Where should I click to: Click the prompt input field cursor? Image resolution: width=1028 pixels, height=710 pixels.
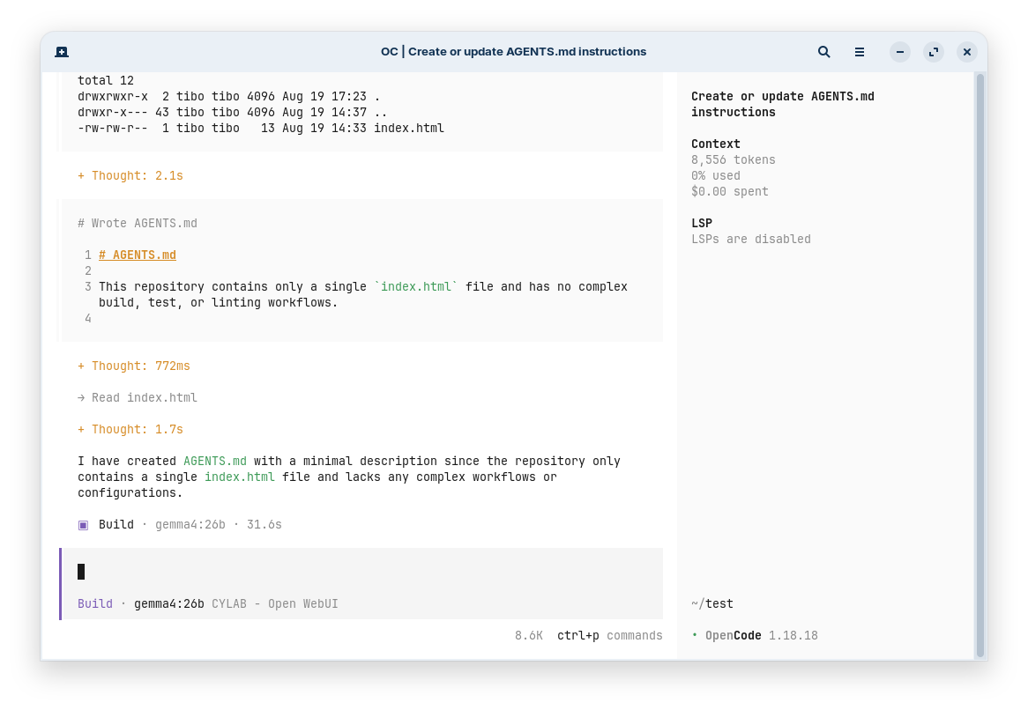(81, 572)
